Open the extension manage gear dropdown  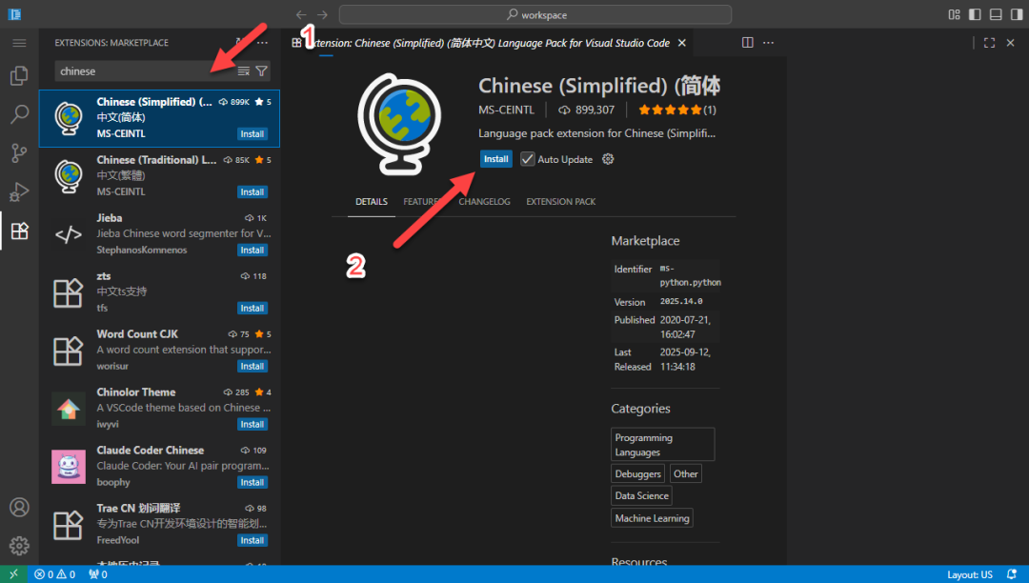608,159
